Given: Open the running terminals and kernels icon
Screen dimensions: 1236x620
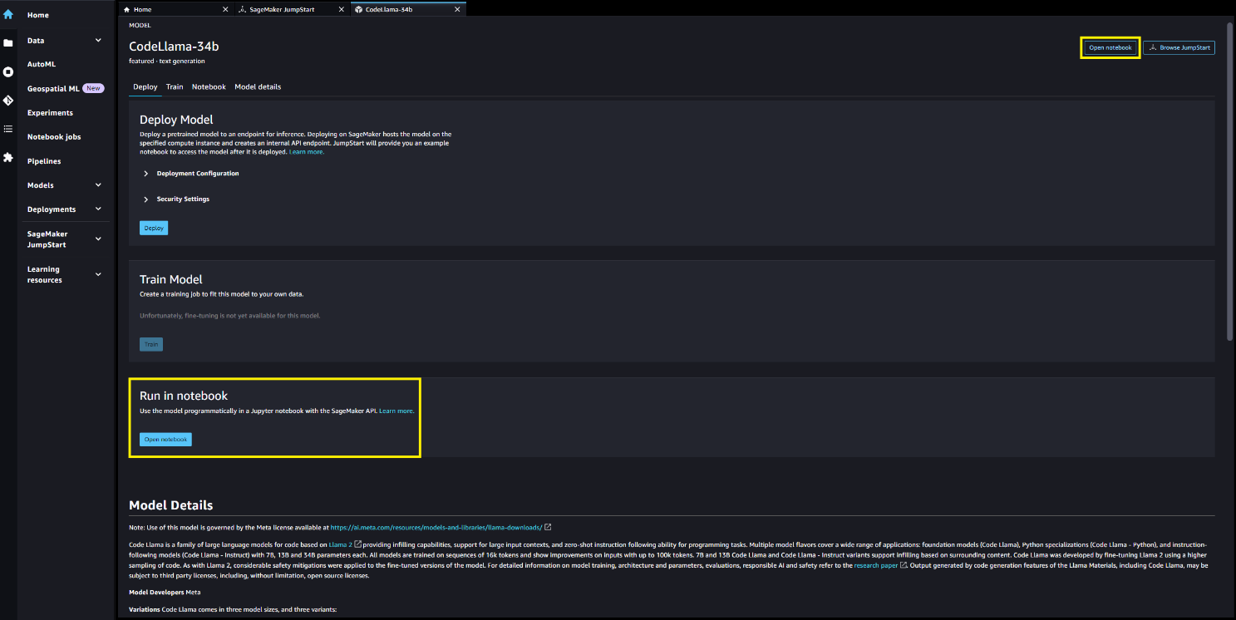Looking at the screenshot, I should click(x=8, y=72).
